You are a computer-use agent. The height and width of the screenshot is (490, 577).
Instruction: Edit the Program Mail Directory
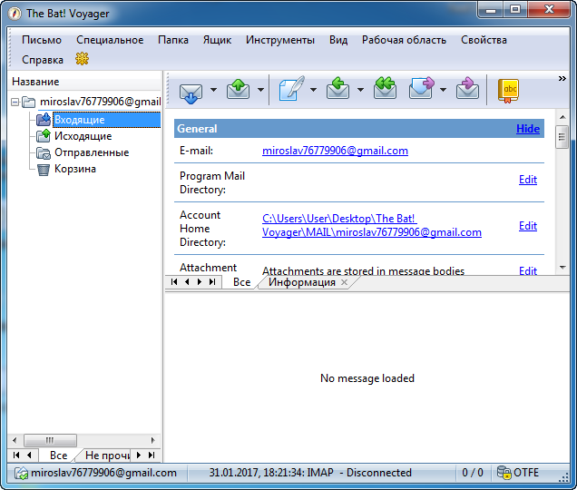pos(528,180)
